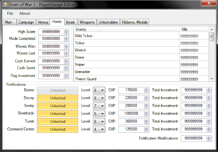The image size is (218, 152).
Task: Toggle the Sentry Unlocked button
Action: coord(58,106)
